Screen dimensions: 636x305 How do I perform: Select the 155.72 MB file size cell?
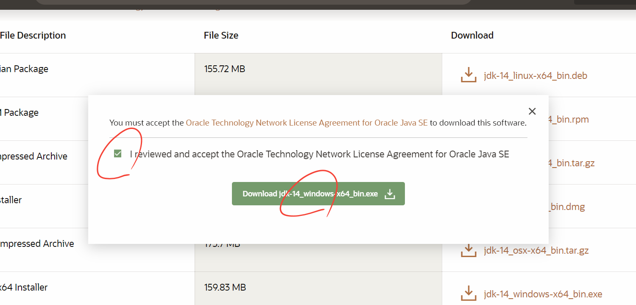(318, 75)
